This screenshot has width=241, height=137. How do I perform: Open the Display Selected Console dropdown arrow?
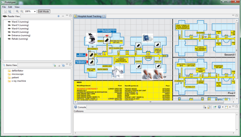[223, 107]
